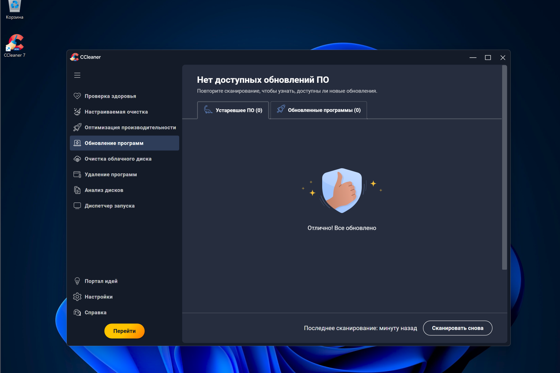The image size is (560, 373).
Task: Click the heart icon for Проверка здоровья
Action: (x=77, y=96)
